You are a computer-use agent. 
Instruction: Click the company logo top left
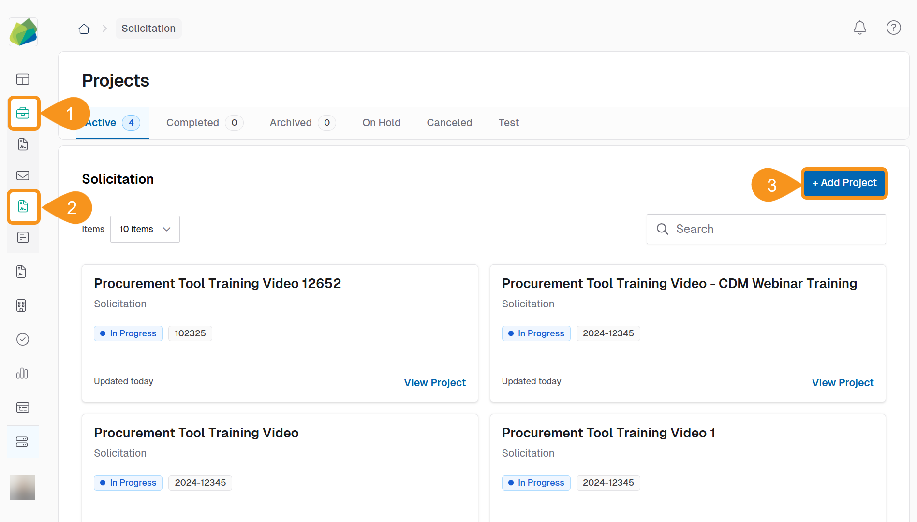pos(23,31)
